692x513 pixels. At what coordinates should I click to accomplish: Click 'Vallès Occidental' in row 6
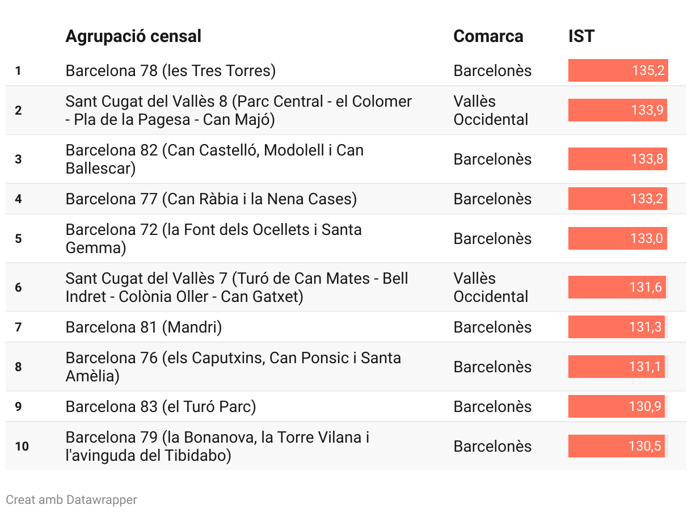(x=491, y=287)
